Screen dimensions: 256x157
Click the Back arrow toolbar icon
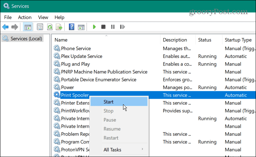[5, 27]
